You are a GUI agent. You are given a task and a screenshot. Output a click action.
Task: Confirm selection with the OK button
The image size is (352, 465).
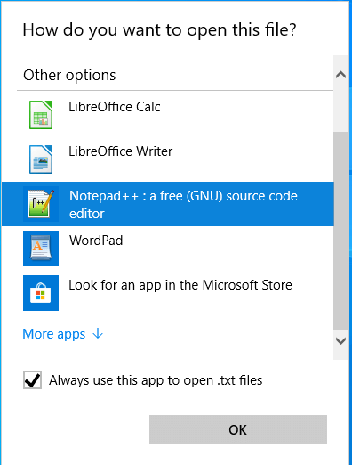238,429
